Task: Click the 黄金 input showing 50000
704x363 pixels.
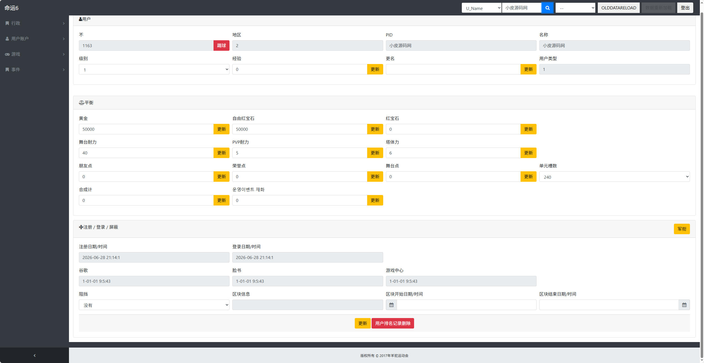Action: click(146, 129)
